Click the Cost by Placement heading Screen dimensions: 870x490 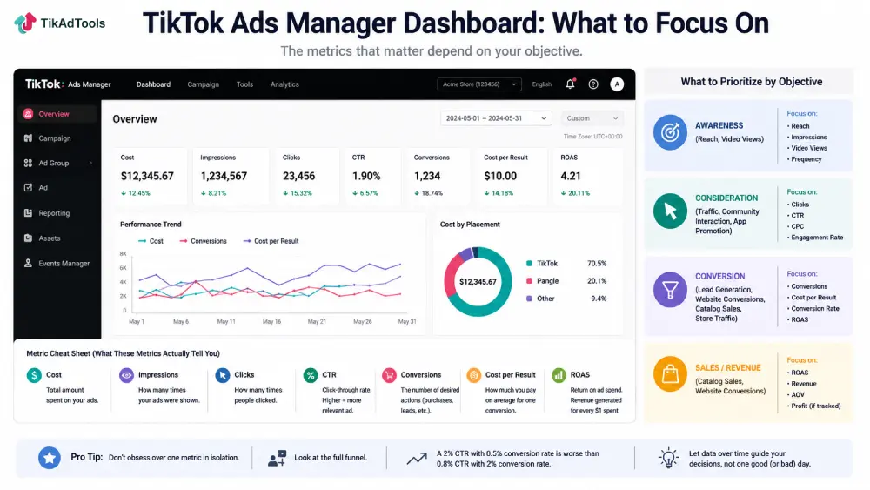[x=470, y=225]
